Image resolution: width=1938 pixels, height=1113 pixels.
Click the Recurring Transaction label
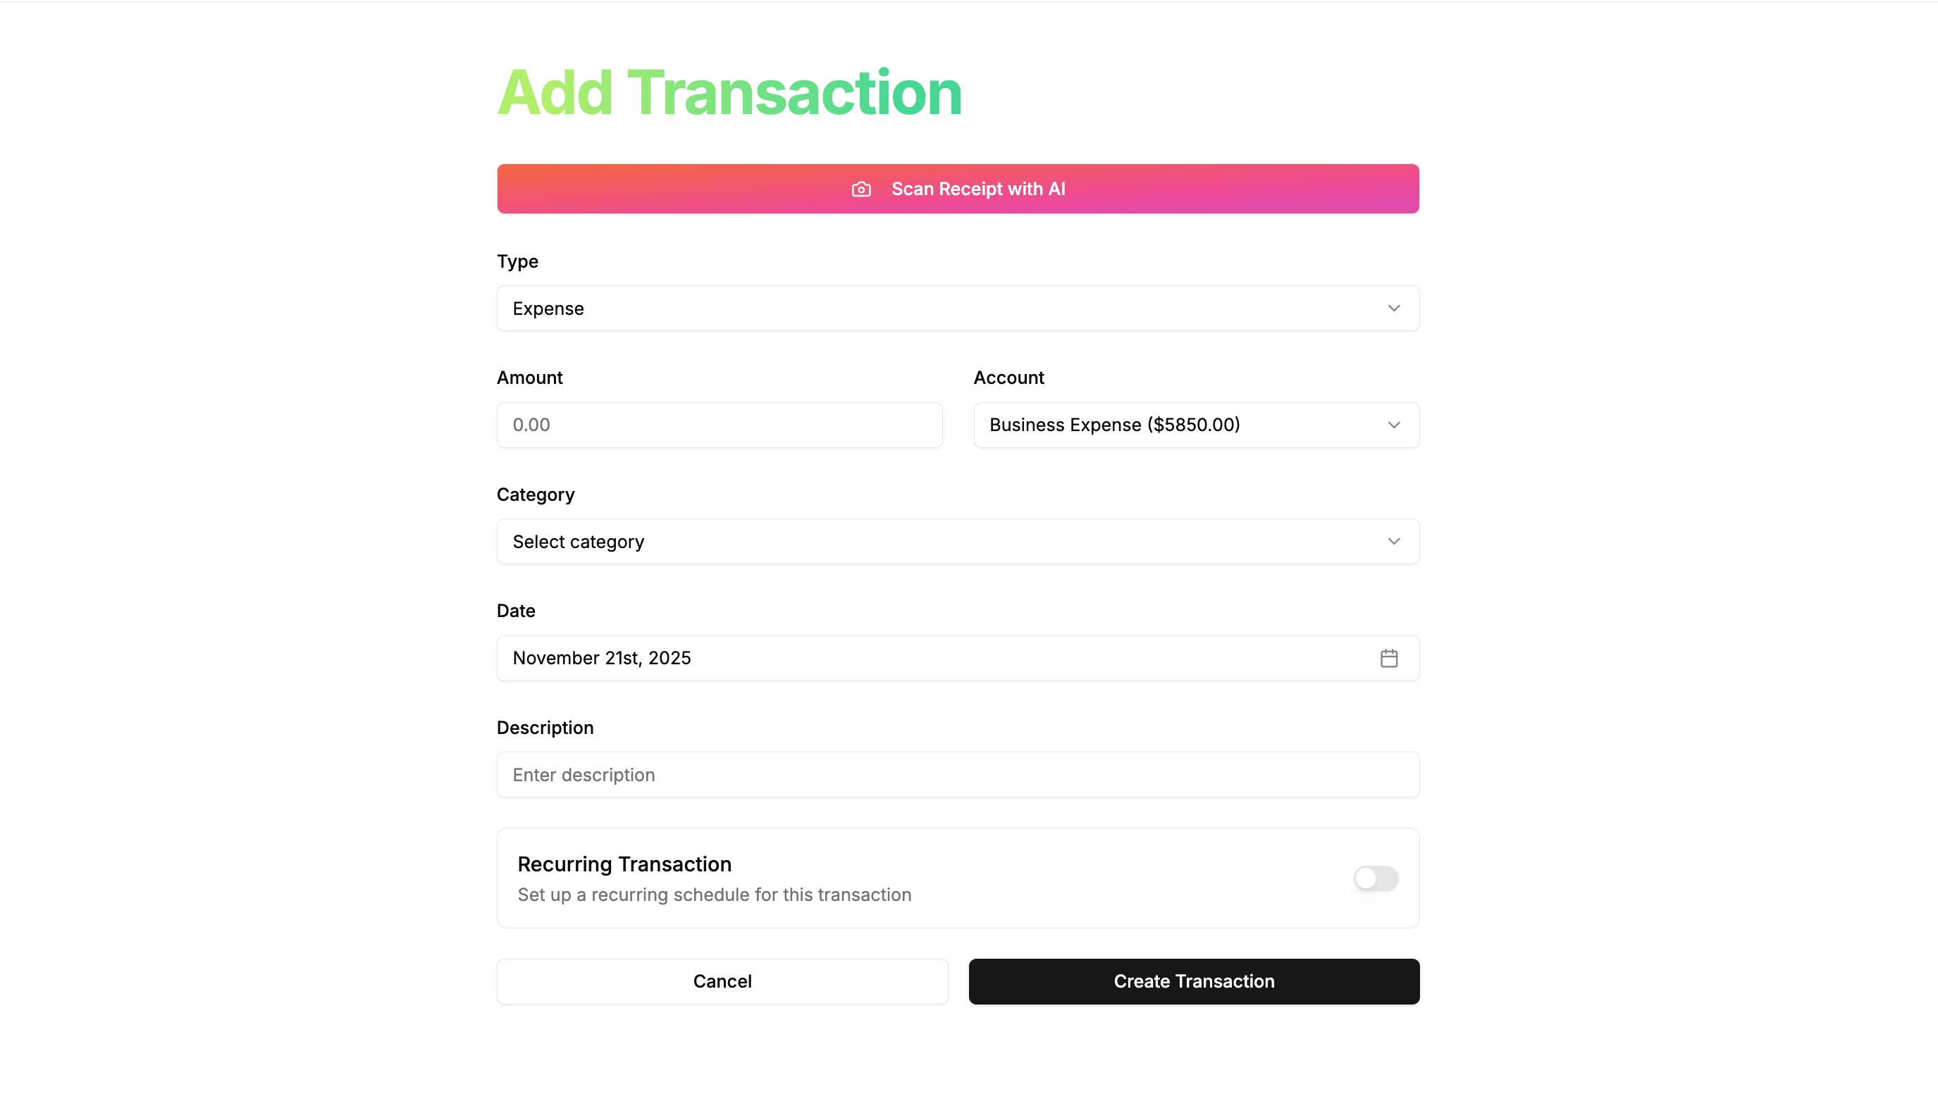(x=624, y=864)
